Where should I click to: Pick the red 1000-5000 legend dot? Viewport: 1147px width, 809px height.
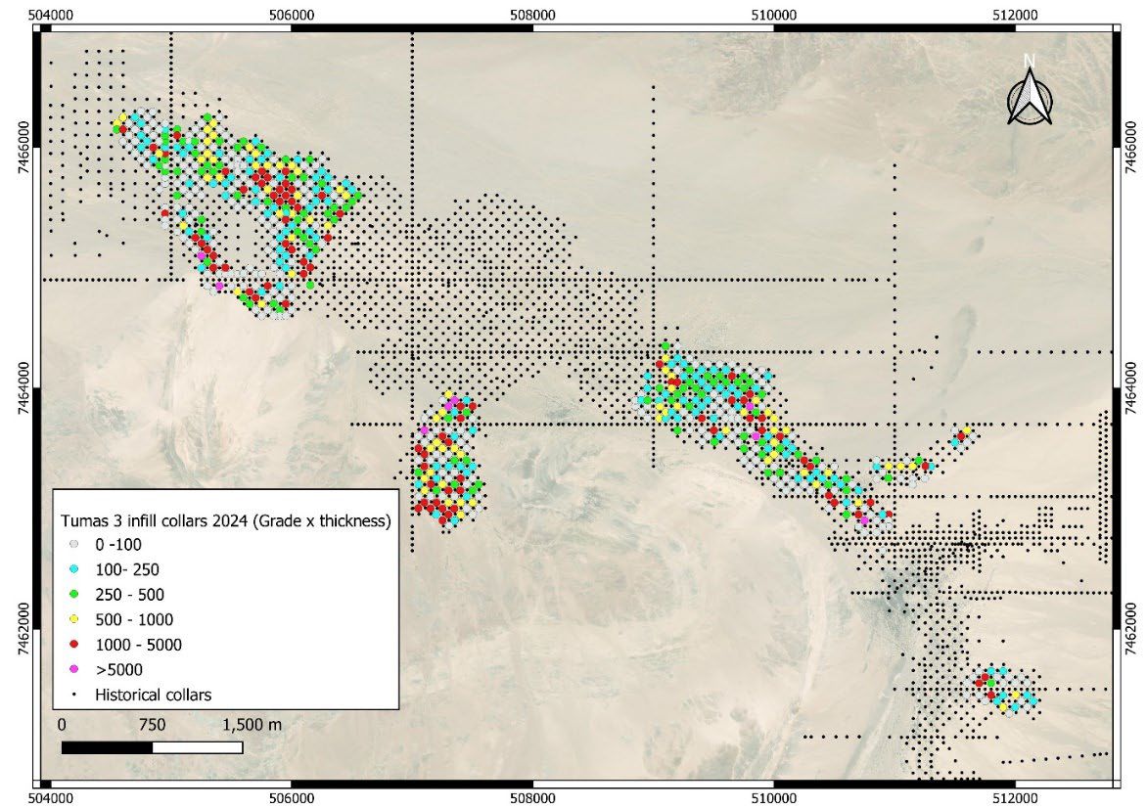(x=74, y=645)
